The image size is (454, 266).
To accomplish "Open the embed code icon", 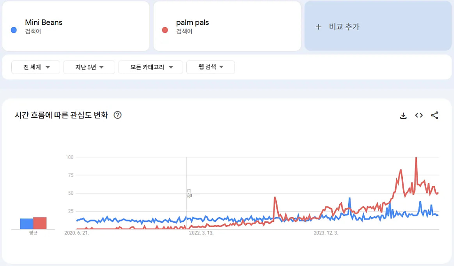I will point(419,115).
